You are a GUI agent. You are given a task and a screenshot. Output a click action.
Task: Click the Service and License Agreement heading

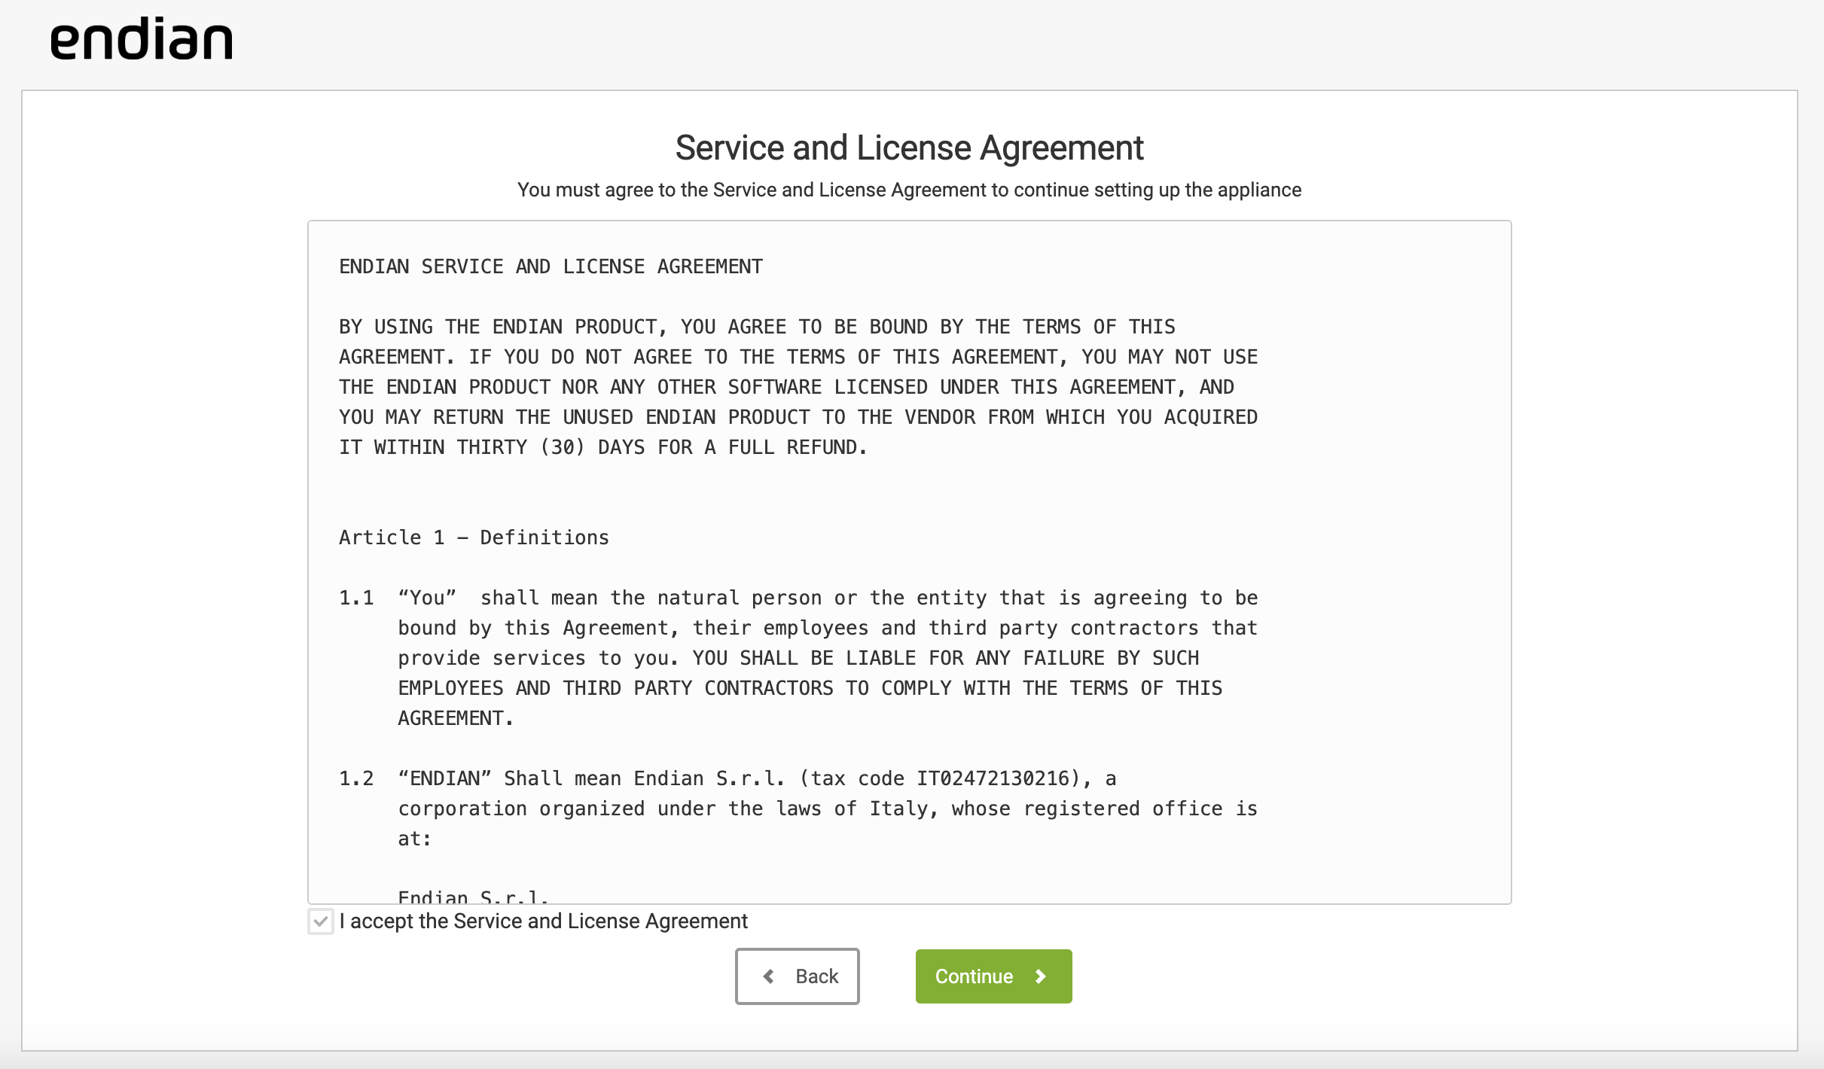coord(909,148)
